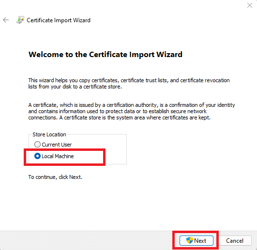Click the "To continue, click Next." instruction text

[x=55, y=177]
